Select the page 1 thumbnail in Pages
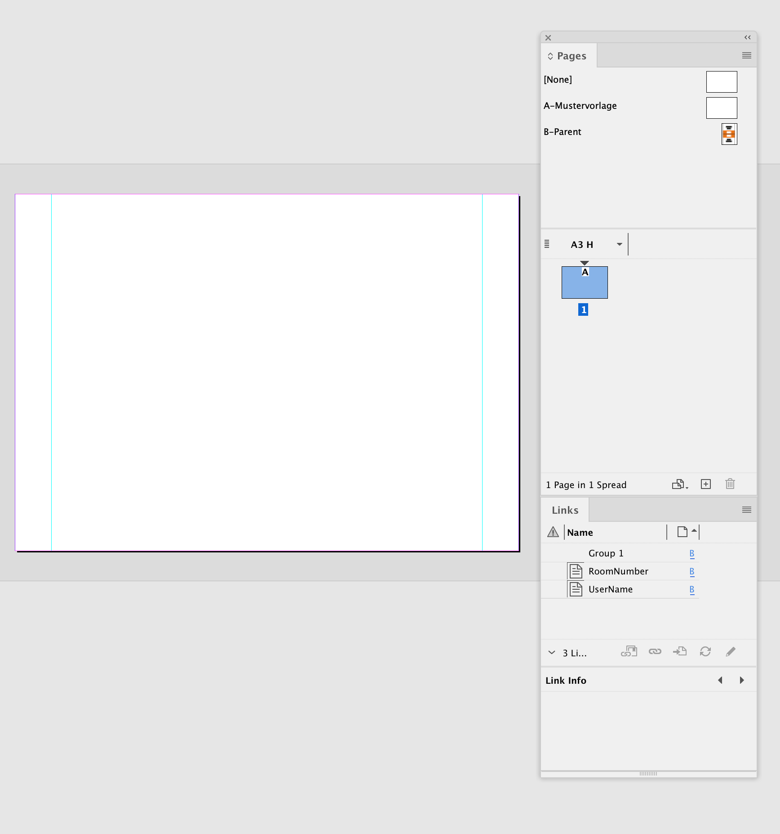 pyautogui.click(x=584, y=282)
